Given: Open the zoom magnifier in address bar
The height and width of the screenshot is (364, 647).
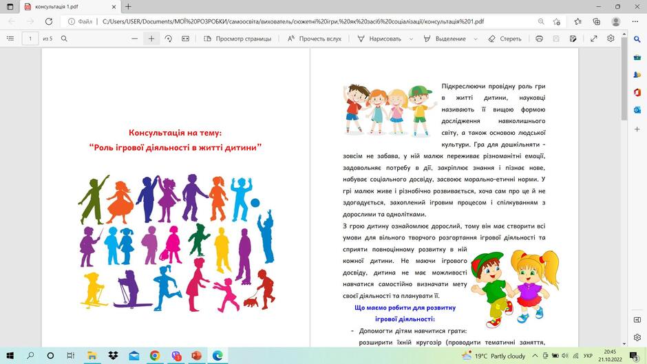Looking at the screenshot, I should point(540,21).
